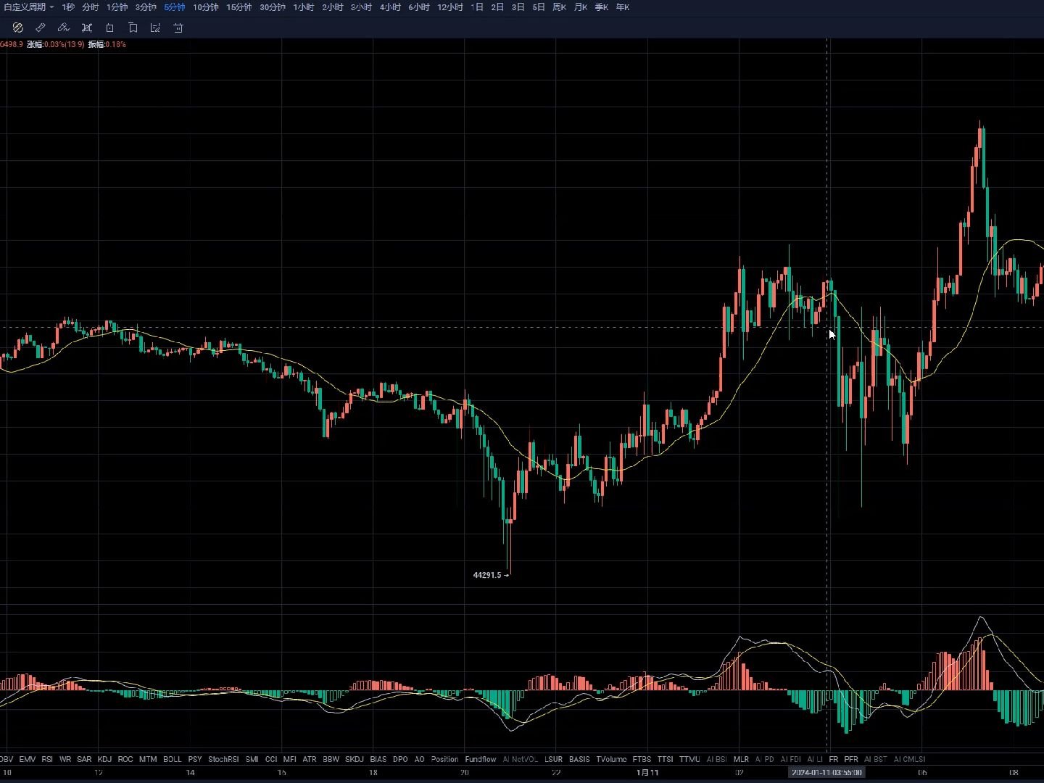1044x783 pixels.
Task: Toggle the WR indicator
Action: (65, 759)
